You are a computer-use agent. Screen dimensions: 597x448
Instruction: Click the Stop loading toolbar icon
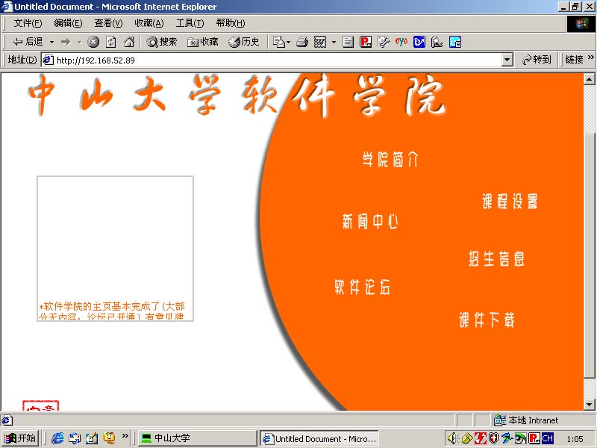pos(93,42)
